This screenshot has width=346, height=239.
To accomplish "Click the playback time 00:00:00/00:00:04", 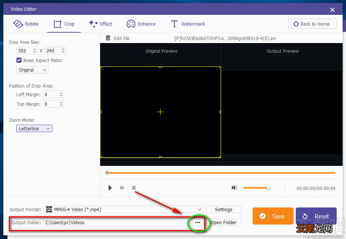I will click(316, 189).
